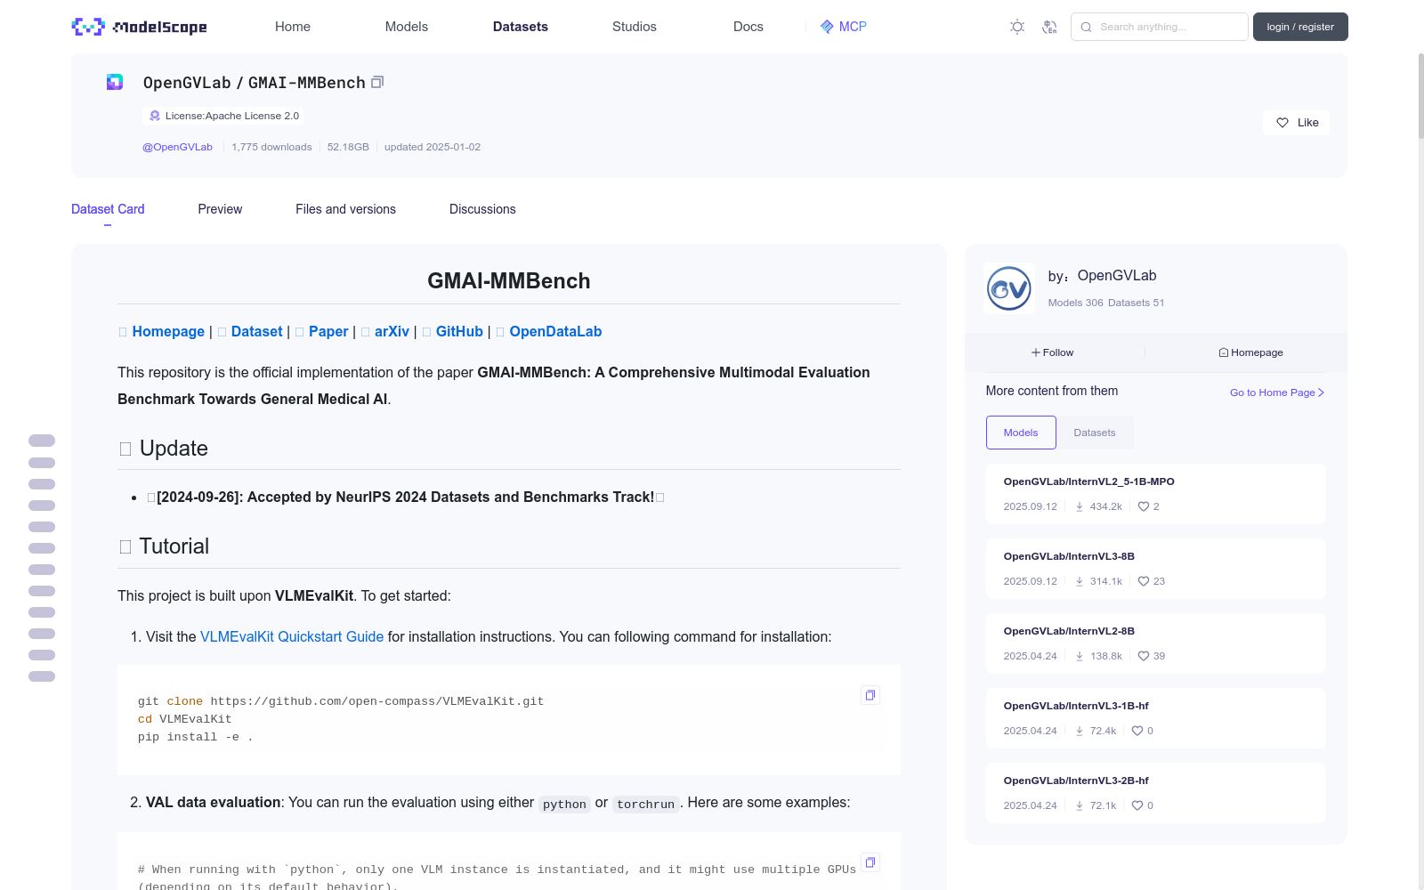This screenshot has height=890, width=1424.
Task: Open the OpenGVLab Homepage button
Action: coord(1250,352)
